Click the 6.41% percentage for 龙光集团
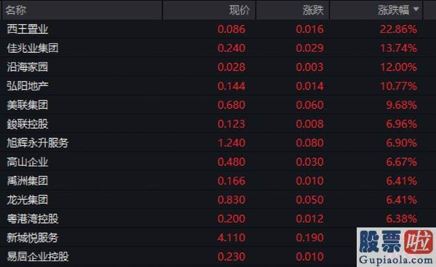The height and width of the screenshot is (267, 436). (x=402, y=200)
